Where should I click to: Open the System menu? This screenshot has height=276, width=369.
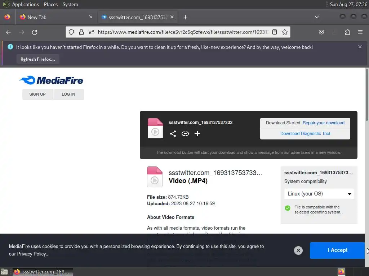tap(70, 4)
